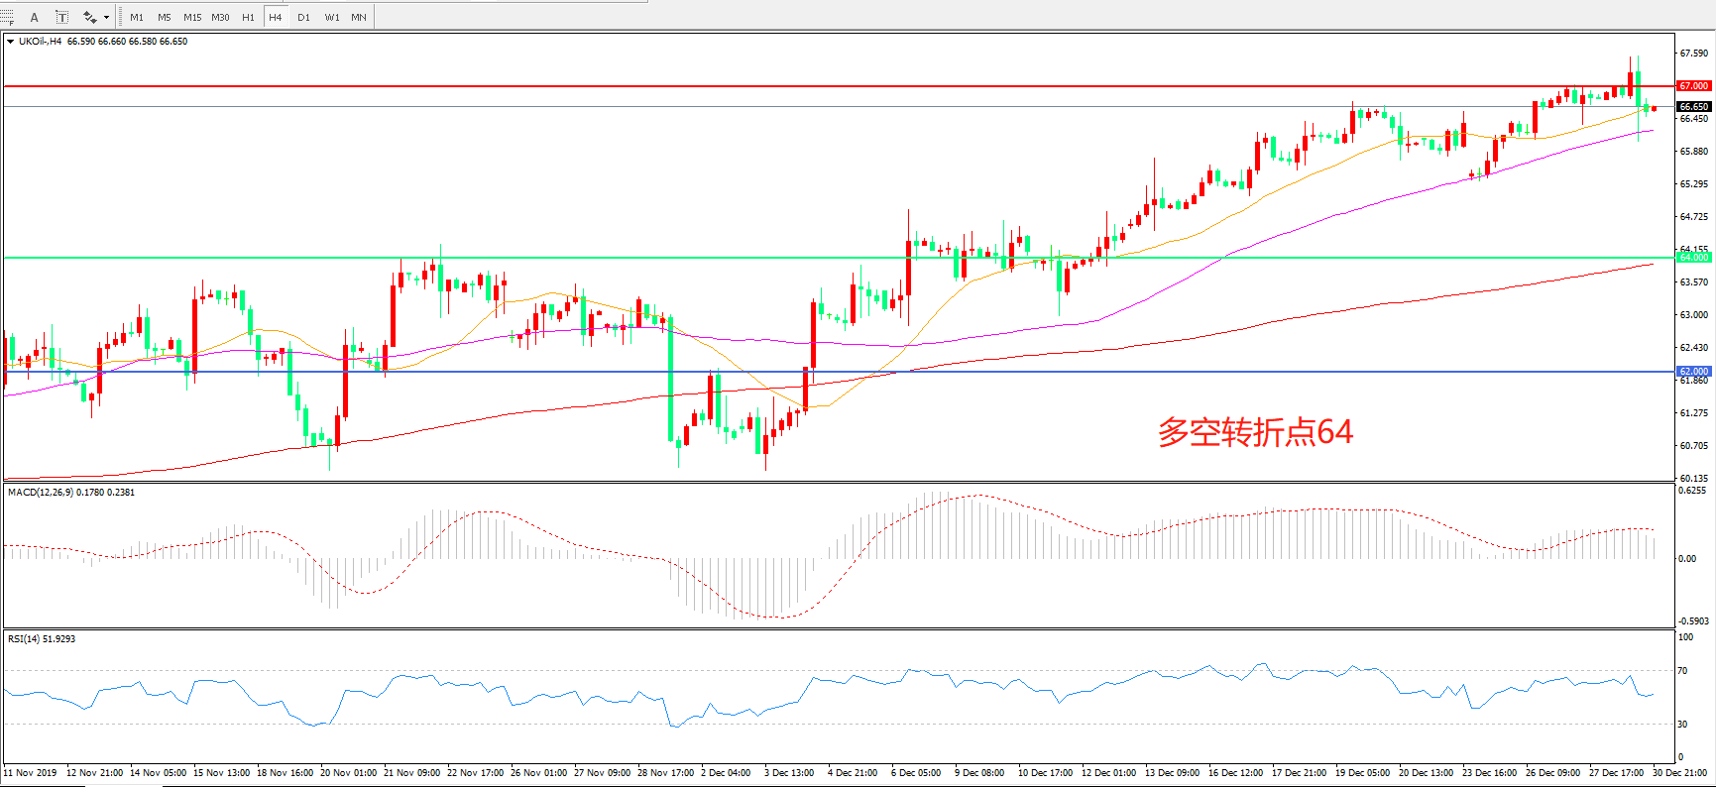Select the M30 timeframe button
Screen dimensions: 1716x787
tap(220, 17)
